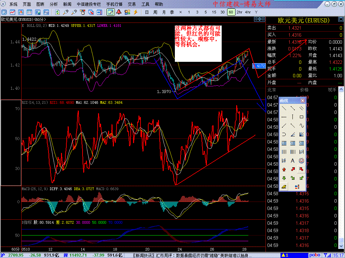The image size is (345, 258).
Task: Click the zoom in magnifier icon
Action: [x=66, y=12]
